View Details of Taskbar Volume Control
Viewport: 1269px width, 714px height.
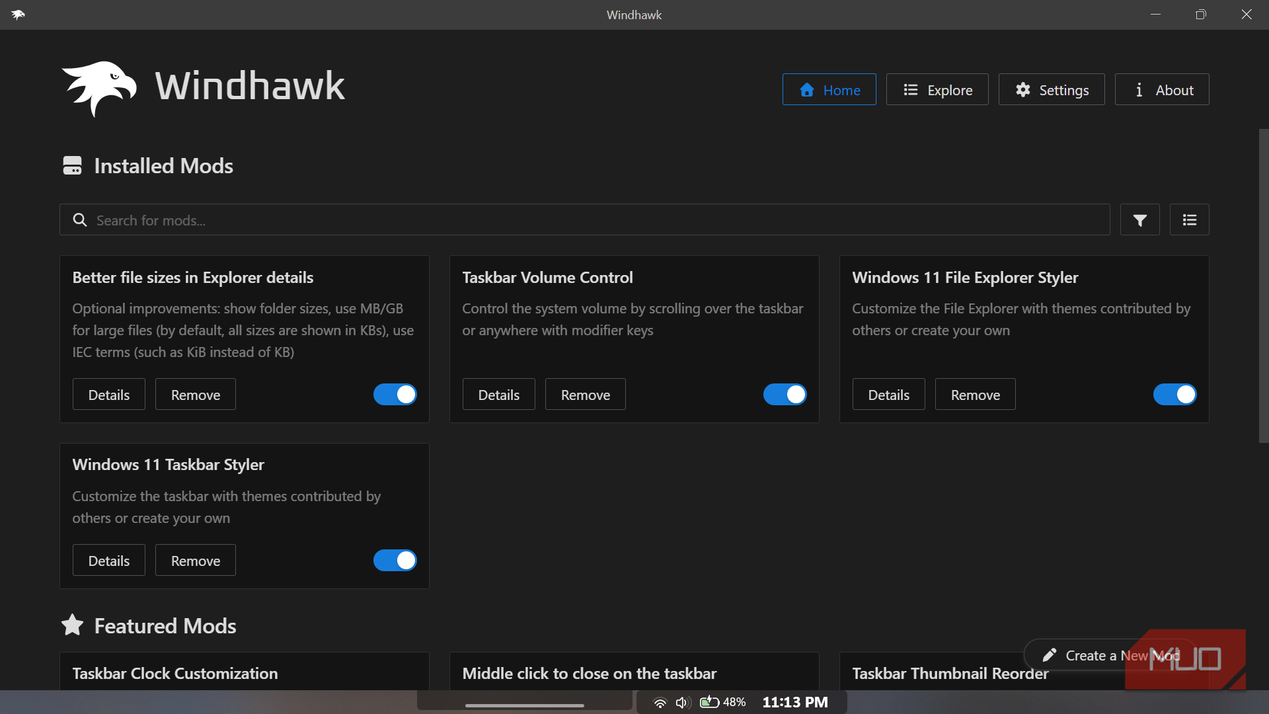(x=499, y=395)
